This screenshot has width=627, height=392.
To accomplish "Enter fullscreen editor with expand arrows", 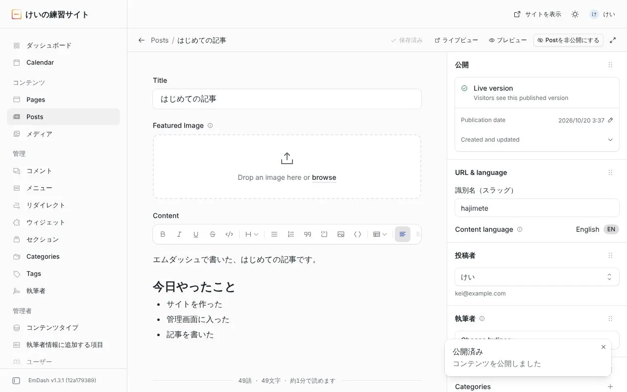I will pos(613,40).
